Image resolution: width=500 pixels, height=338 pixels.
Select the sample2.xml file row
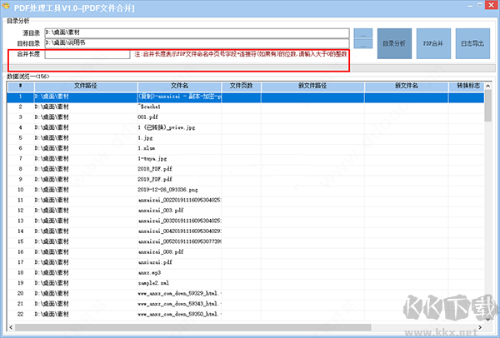point(179,283)
